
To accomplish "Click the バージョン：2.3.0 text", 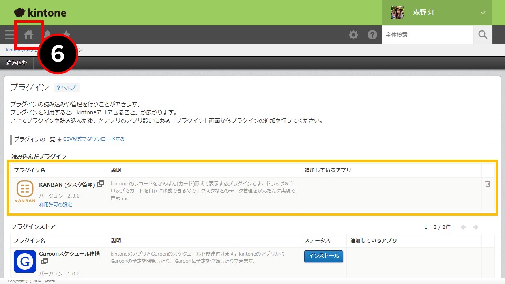I will [x=59, y=196].
